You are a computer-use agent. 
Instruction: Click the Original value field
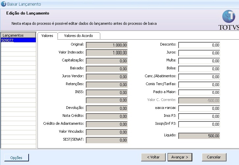(107, 45)
